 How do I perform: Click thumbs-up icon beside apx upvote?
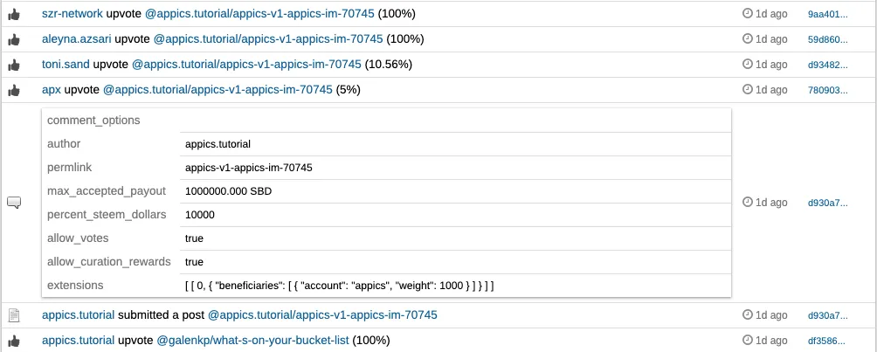tap(14, 90)
